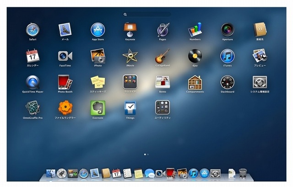The width and height of the screenshot is (293, 187).
Task: Open Photo Booth from the Launchpad grid
Action: tap(65, 82)
